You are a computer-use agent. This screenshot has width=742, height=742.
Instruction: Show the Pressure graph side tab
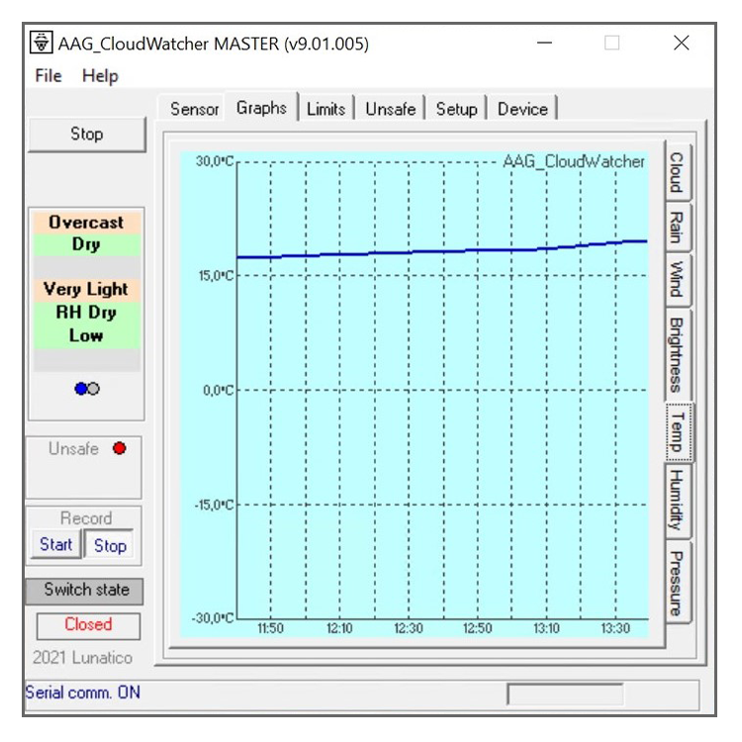677,583
